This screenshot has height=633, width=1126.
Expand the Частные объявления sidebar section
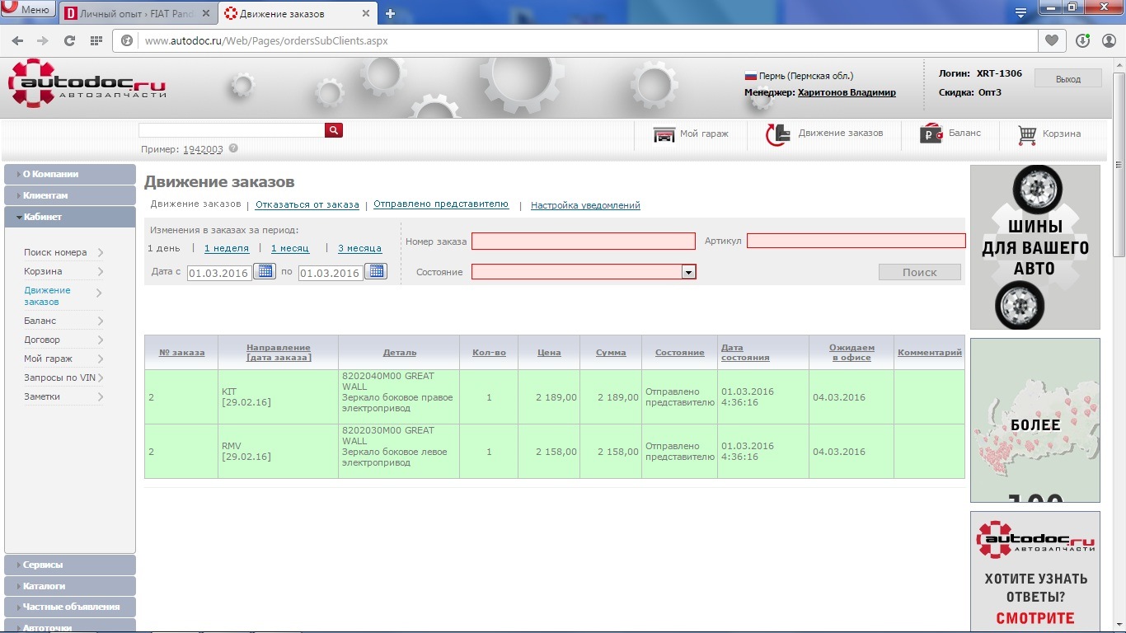70,607
